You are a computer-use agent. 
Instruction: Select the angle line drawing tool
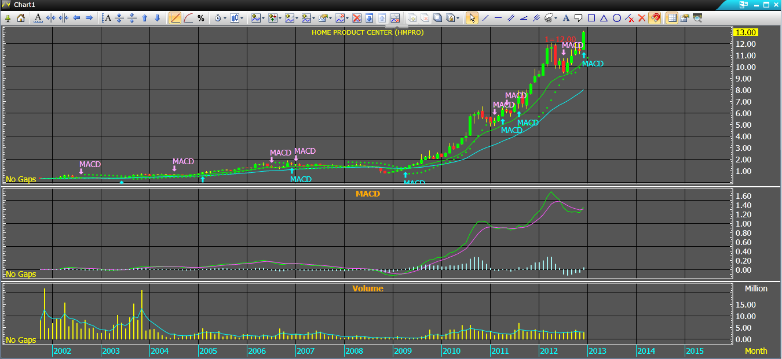524,18
